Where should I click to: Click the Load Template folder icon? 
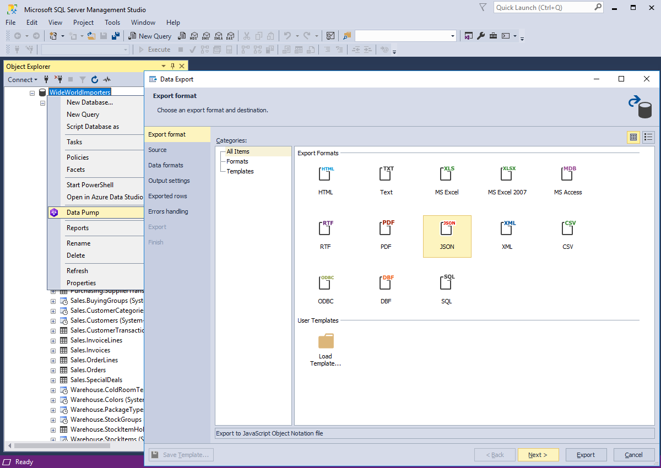[326, 341]
